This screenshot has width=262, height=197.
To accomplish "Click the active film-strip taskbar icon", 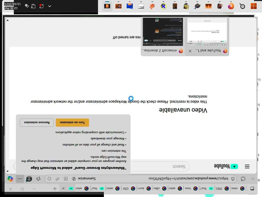I will [107, 6].
